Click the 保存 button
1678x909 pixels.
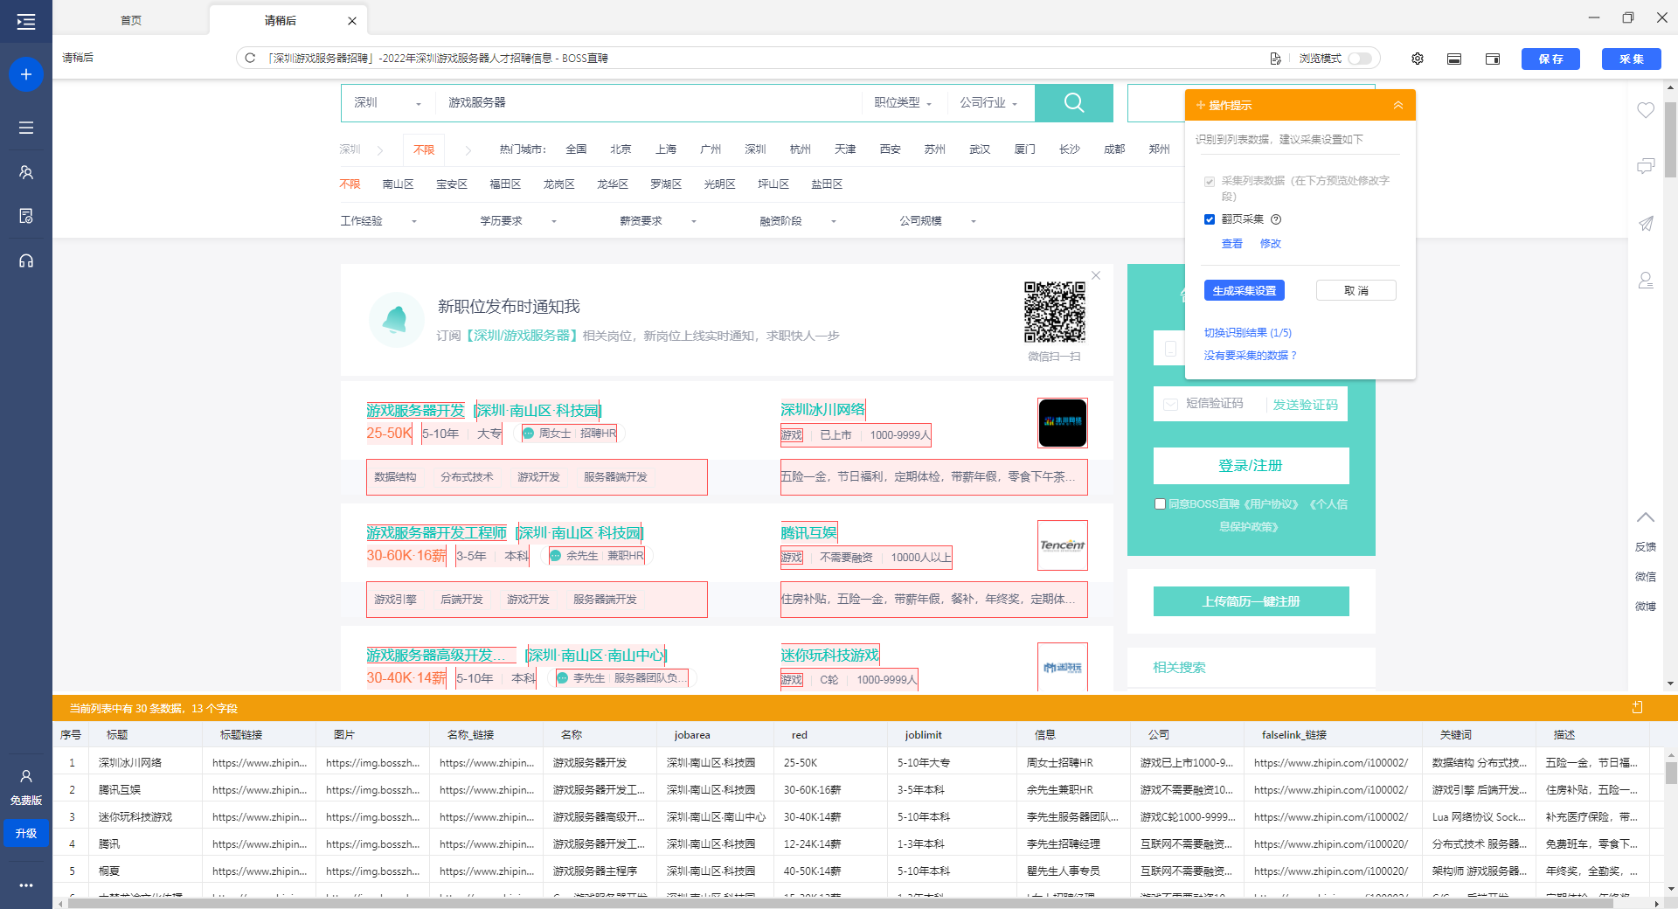[x=1550, y=59]
